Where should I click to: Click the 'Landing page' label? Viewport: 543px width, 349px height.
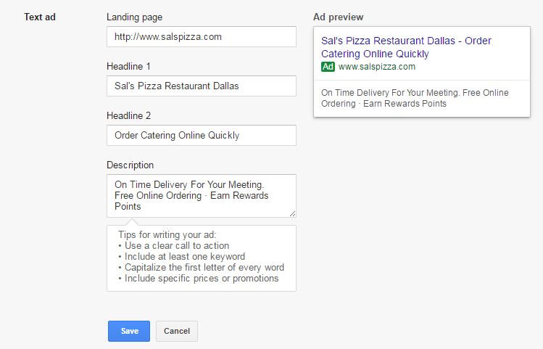134,17
